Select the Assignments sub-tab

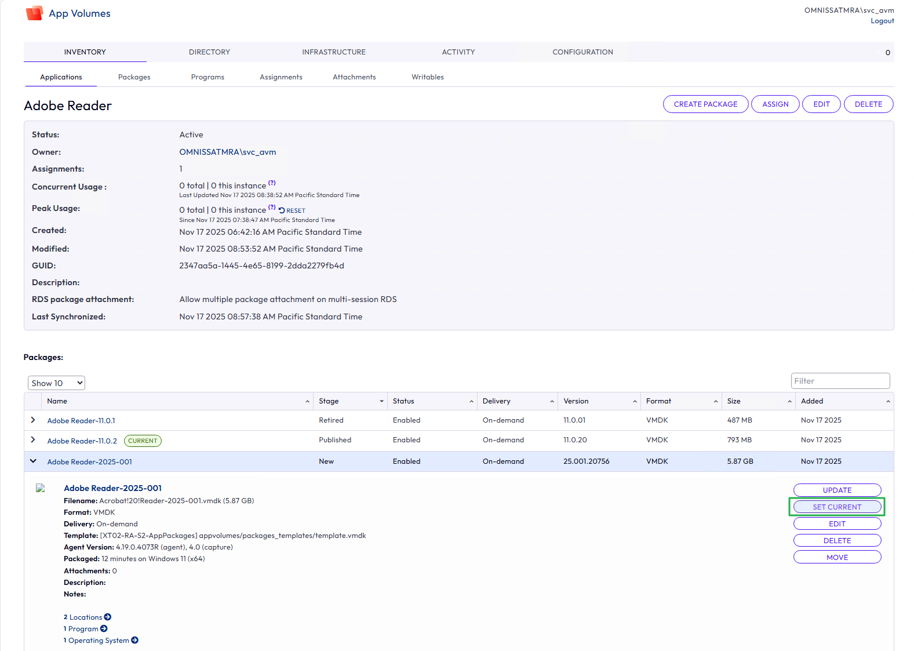281,77
